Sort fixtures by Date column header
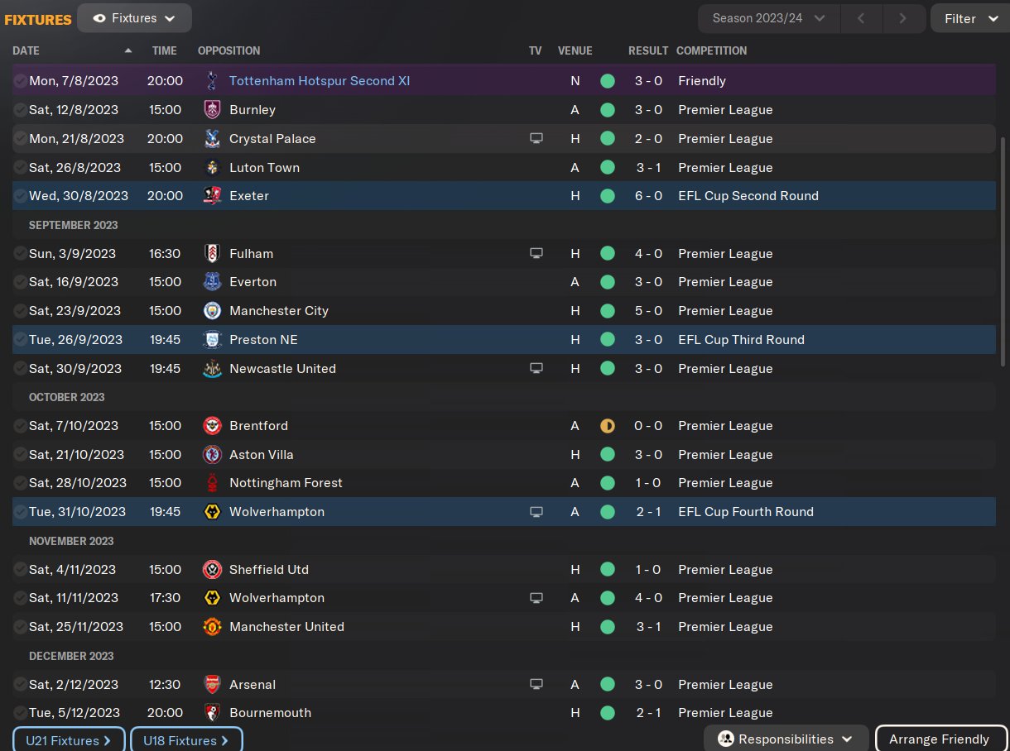Image resolution: width=1010 pixels, height=751 pixels. click(x=26, y=50)
